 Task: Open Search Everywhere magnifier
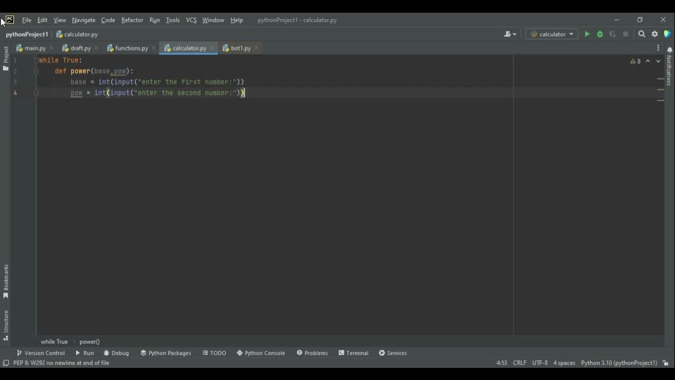tap(642, 34)
